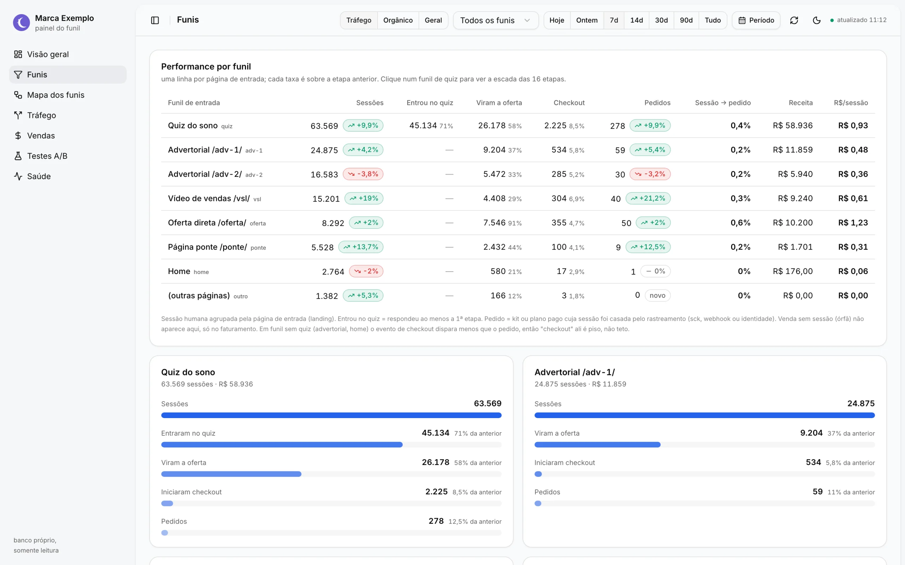
Task: Click the Vídeo de vendas /vsl/ row
Action: 518,198
